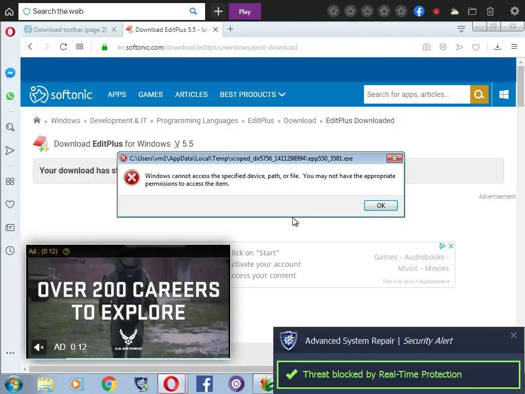
Task: Dismiss the Advanced System Repair alert
Action: click(514, 336)
